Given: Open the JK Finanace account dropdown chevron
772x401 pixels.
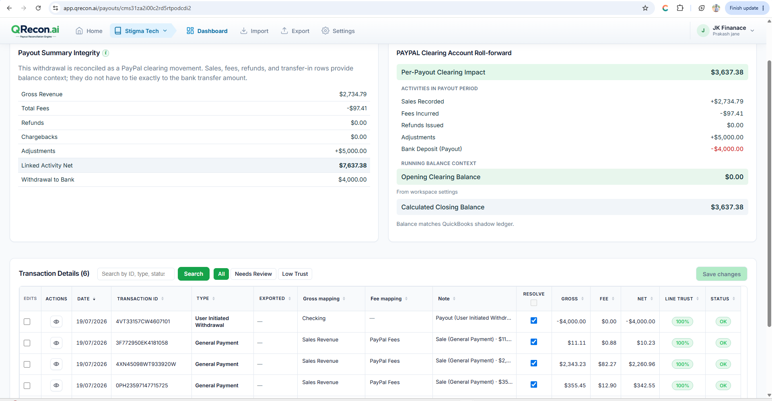Looking at the screenshot, I should tap(752, 31).
